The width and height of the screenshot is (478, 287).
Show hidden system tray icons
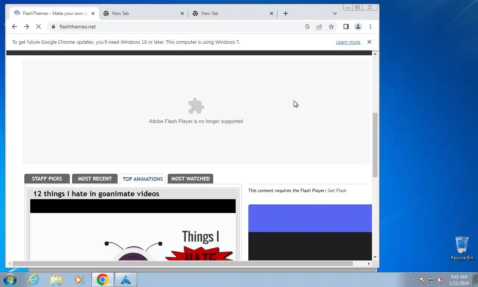pyautogui.click(x=413, y=280)
